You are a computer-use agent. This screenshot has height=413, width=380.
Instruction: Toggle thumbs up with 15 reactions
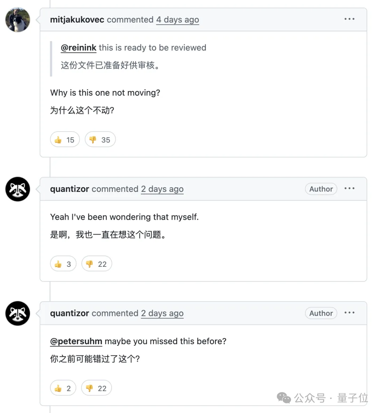(x=65, y=140)
